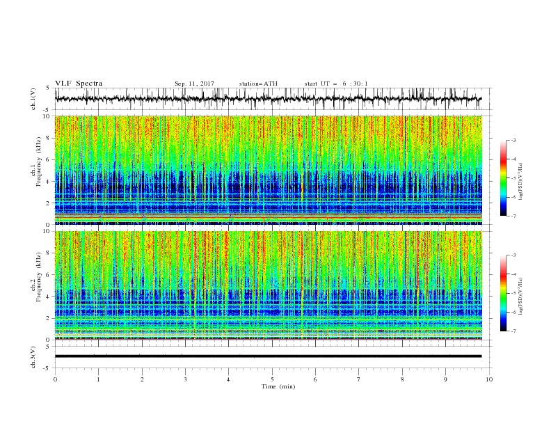The width and height of the screenshot is (551, 426).
Task: Click the "VLF Spectra" title text
Action: pyautogui.click(x=79, y=84)
